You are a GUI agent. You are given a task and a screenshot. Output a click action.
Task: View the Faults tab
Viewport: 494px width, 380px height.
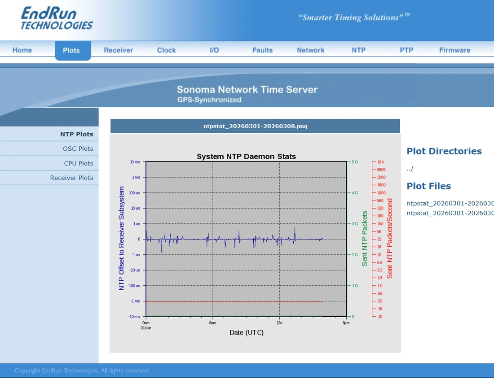(262, 50)
